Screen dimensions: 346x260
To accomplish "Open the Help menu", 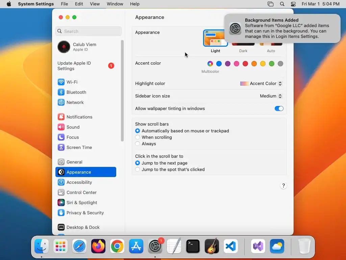I will [x=134, y=4].
